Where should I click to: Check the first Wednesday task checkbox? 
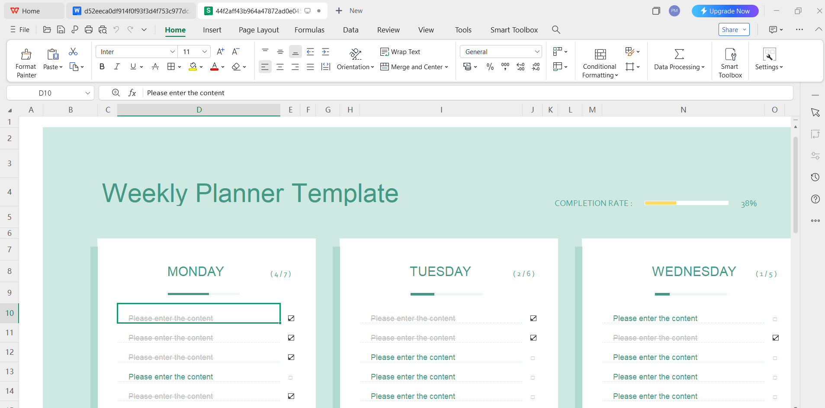pyautogui.click(x=775, y=319)
